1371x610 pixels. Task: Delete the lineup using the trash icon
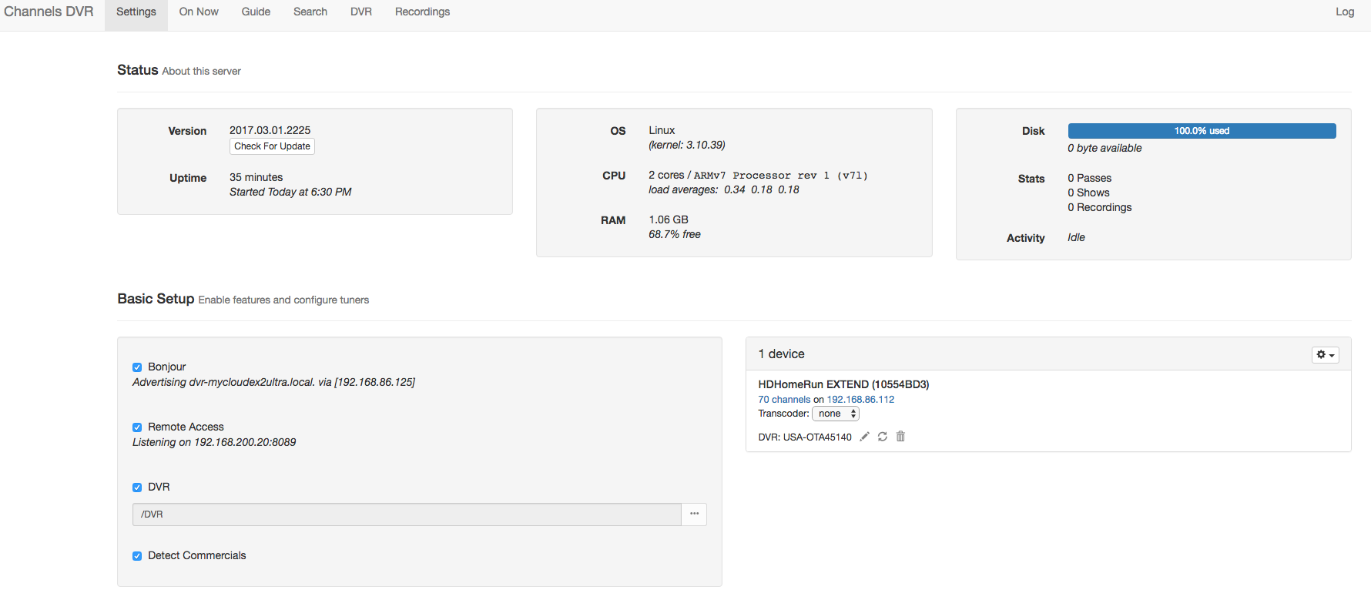(x=900, y=437)
